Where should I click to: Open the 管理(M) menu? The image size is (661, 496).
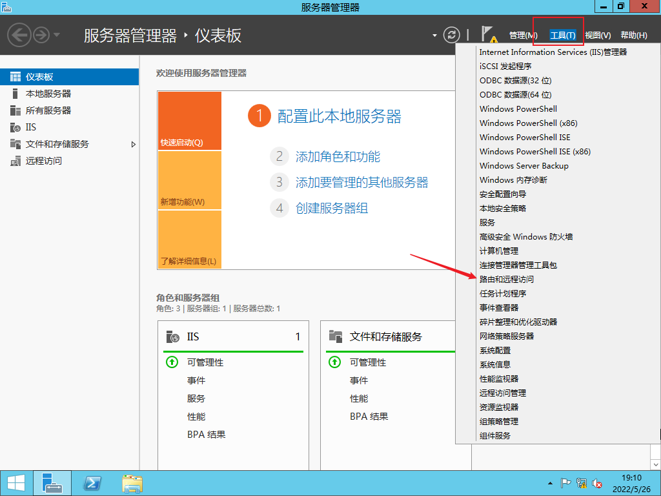(523, 36)
